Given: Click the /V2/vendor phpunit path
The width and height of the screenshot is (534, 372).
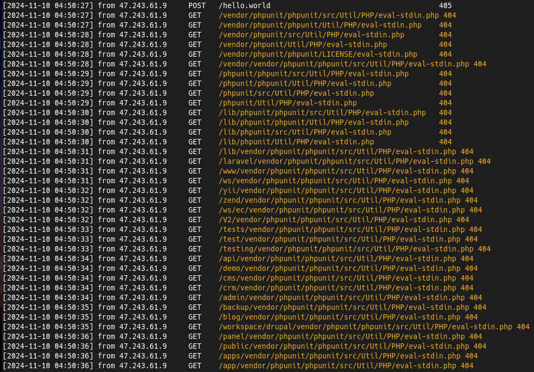Looking at the screenshot, I should (335, 220).
